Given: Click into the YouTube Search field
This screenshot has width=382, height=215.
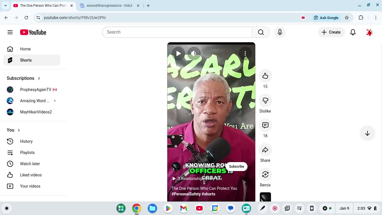Looking at the screenshot, I should [177, 32].
